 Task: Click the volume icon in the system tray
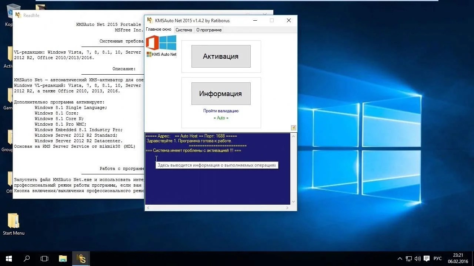click(x=418, y=258)
